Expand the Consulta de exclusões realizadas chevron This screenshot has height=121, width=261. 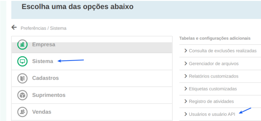pos(186,51)
